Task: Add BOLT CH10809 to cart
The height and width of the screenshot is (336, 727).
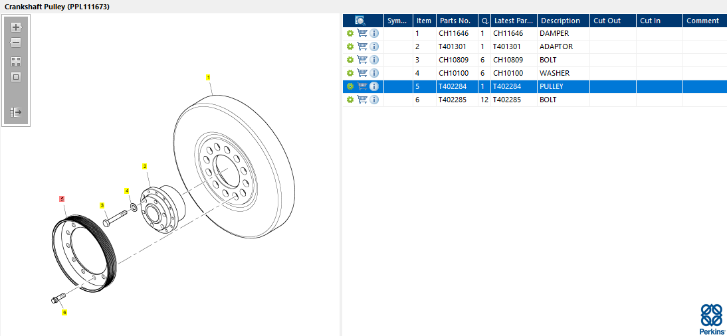Action: [362, 60]
